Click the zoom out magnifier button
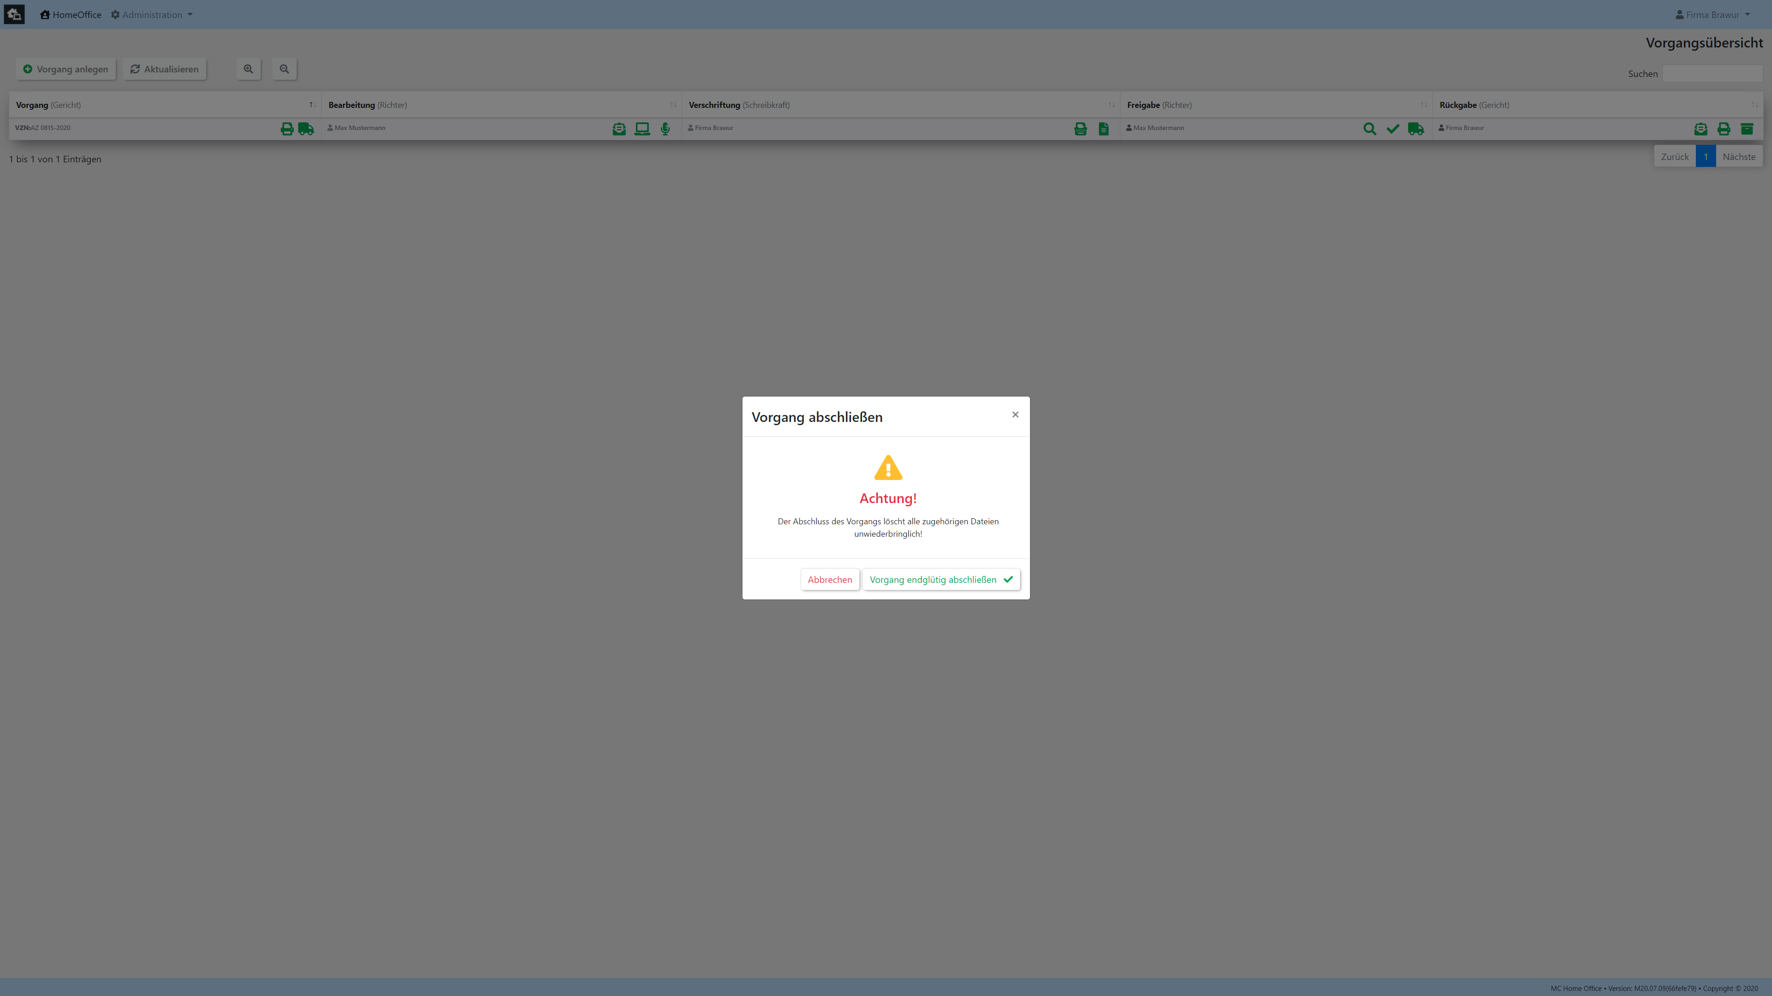Screen dimensions: 1772x996 (284, 69)
